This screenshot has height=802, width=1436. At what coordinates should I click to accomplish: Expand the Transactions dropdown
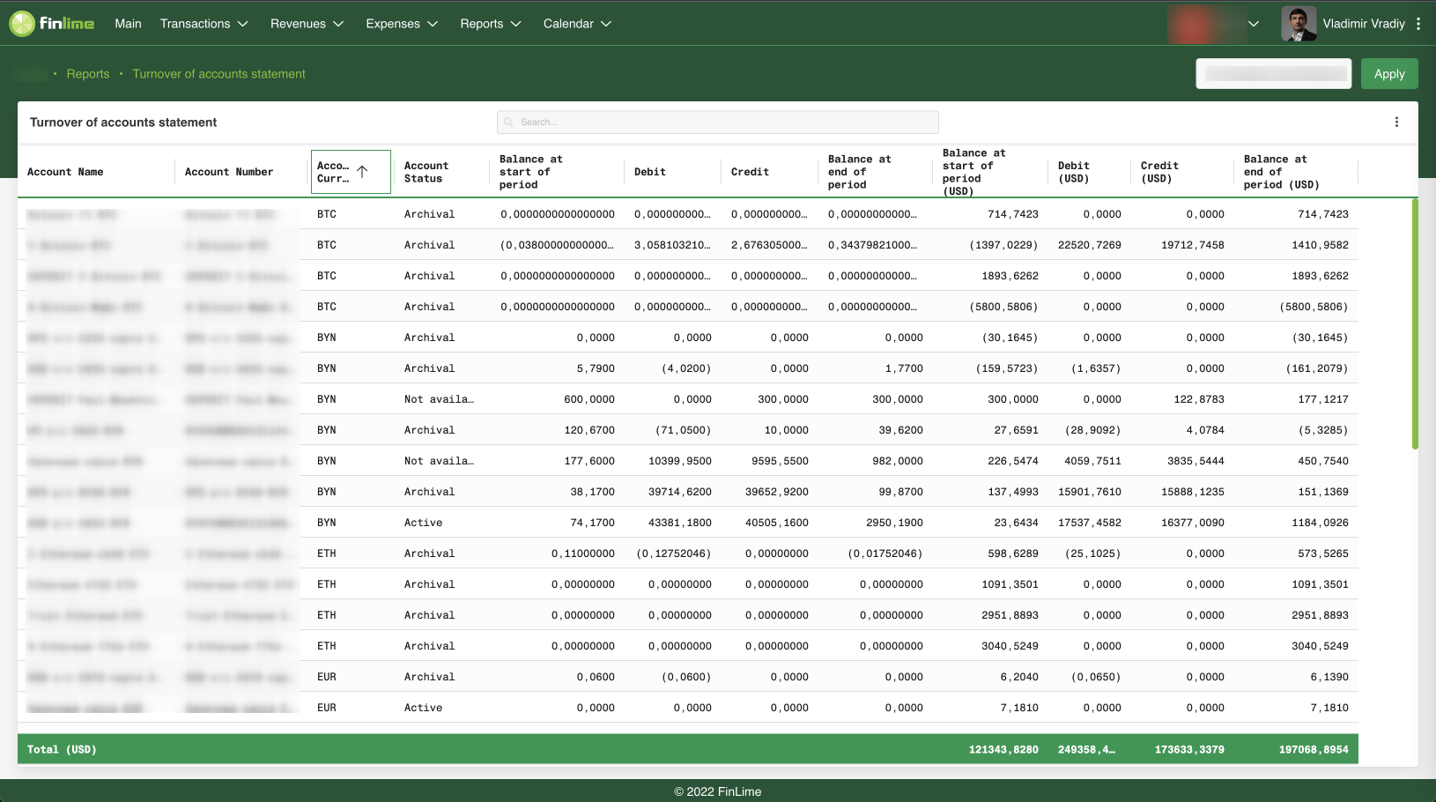(x=204, y=24)
